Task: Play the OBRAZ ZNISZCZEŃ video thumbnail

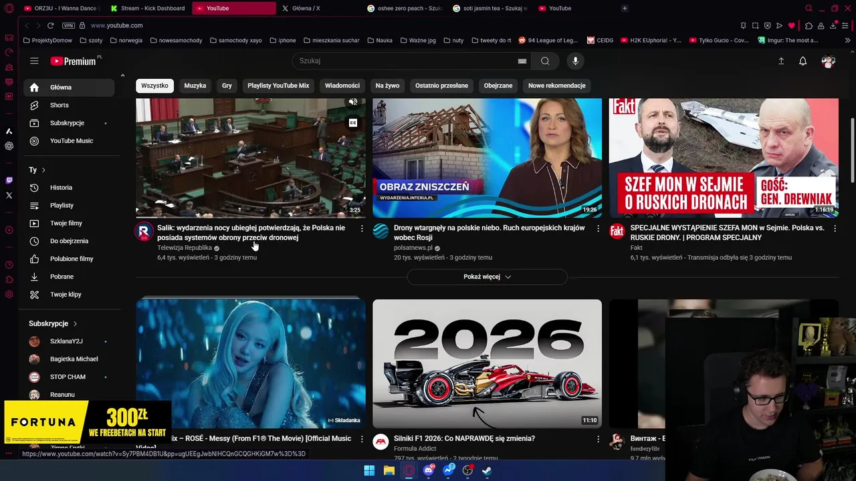Action: (487, 158)
